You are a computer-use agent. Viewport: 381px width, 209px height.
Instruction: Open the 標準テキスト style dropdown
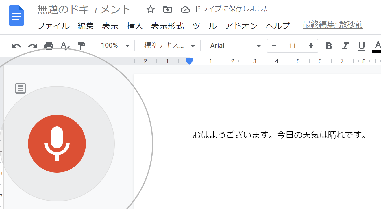[170, 46]
